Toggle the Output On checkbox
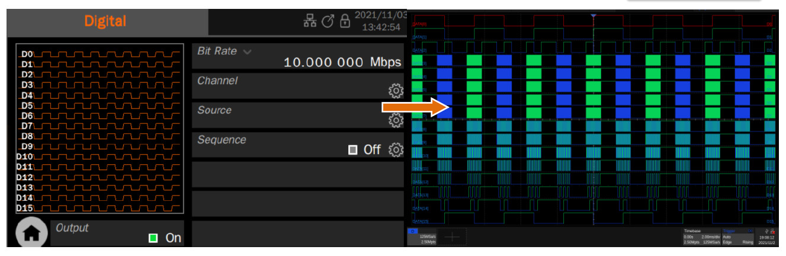 [x=153, y=238]
